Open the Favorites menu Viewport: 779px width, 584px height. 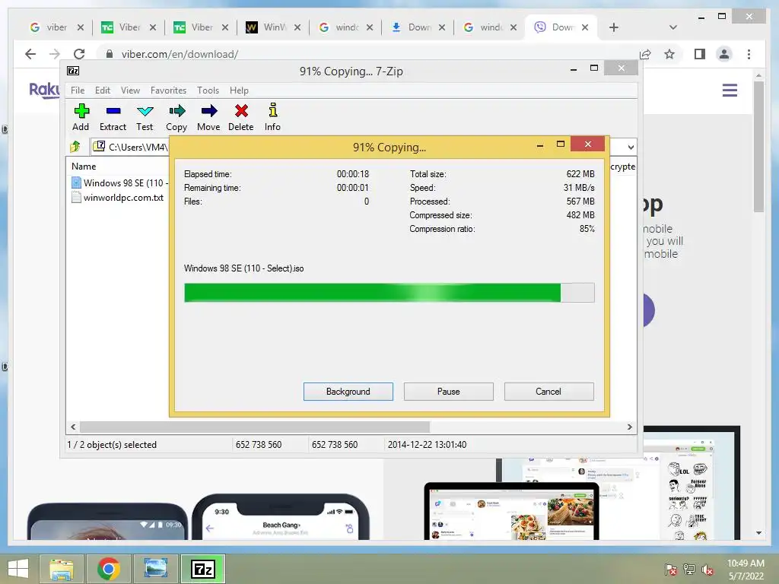[x=168, y=90]
